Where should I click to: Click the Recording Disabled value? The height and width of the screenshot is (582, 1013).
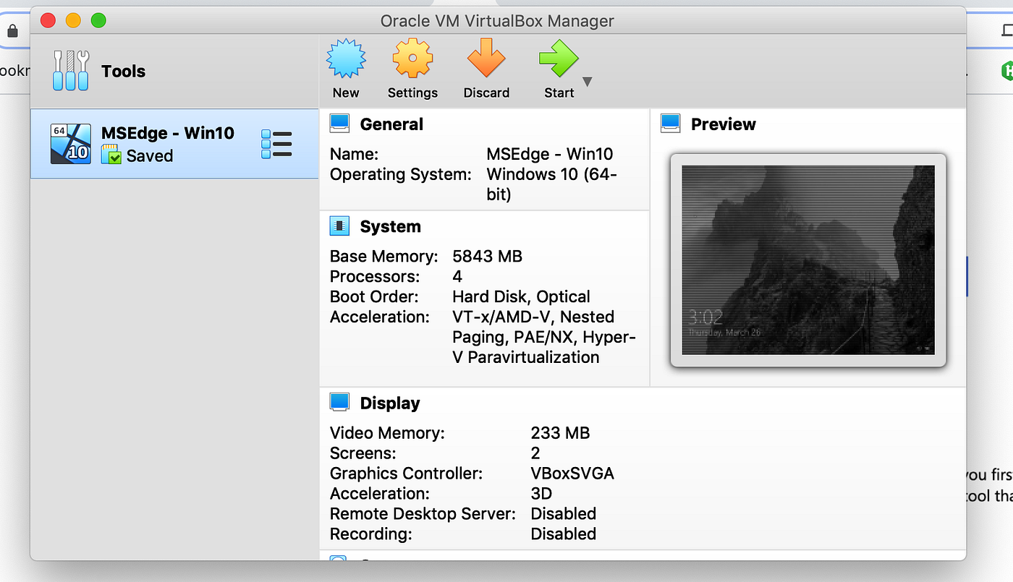(x=564, y=534)
